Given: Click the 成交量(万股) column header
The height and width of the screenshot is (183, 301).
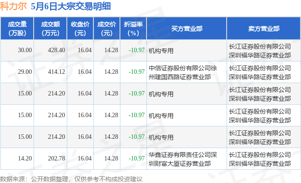Looking at the screenshot, I should (17, 29).
